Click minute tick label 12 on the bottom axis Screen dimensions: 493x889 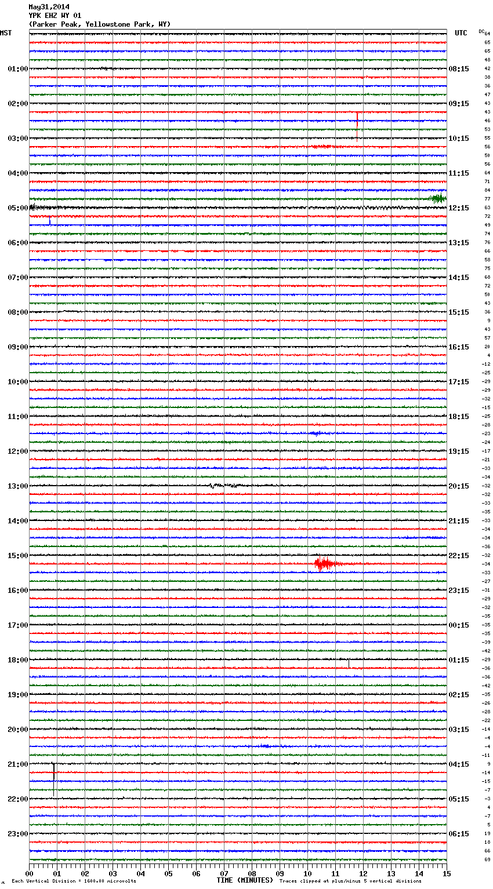(x=364, y=873)
